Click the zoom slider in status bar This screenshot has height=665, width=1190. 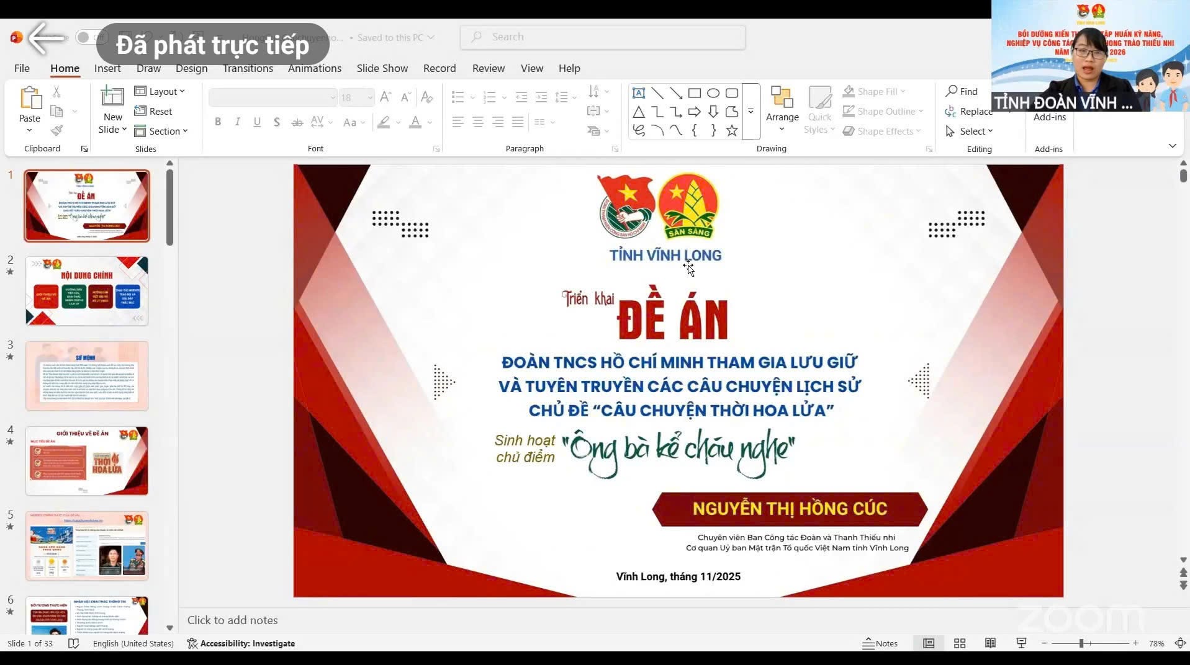[x=1090, y=643]
